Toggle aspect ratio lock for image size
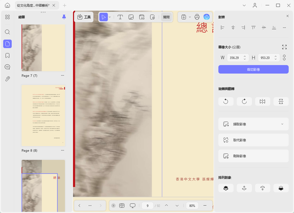This screenshot has height=213, width=294. click(284, 58)
